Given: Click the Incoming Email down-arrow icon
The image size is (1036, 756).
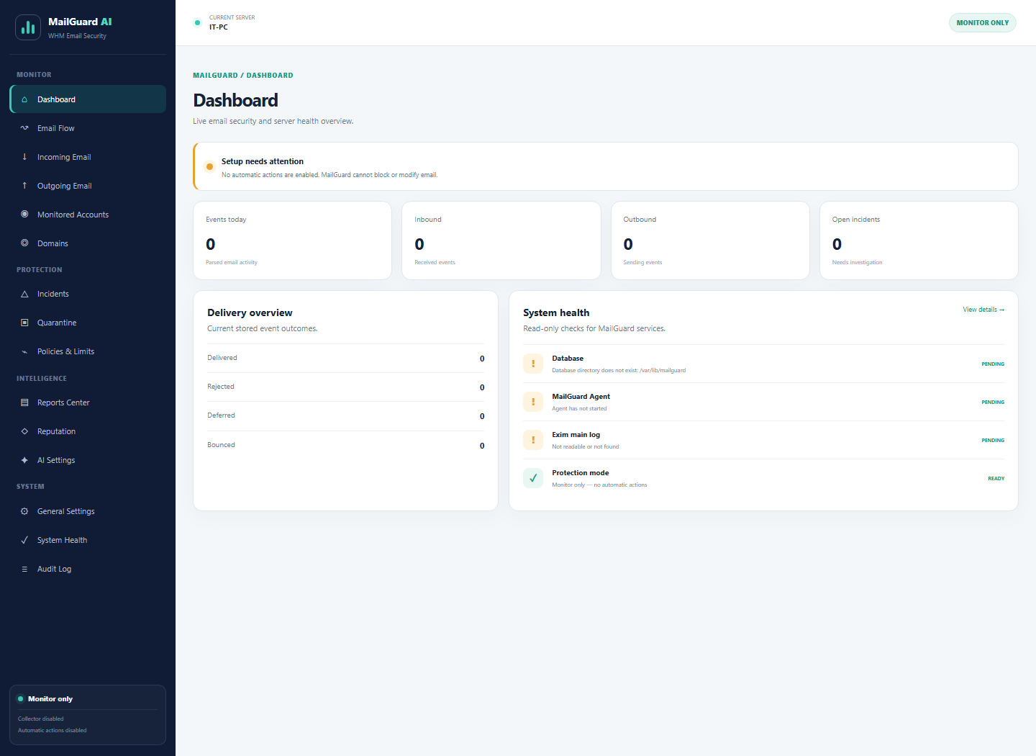Looking at the screenshot, I should click(x=24, y=157).
